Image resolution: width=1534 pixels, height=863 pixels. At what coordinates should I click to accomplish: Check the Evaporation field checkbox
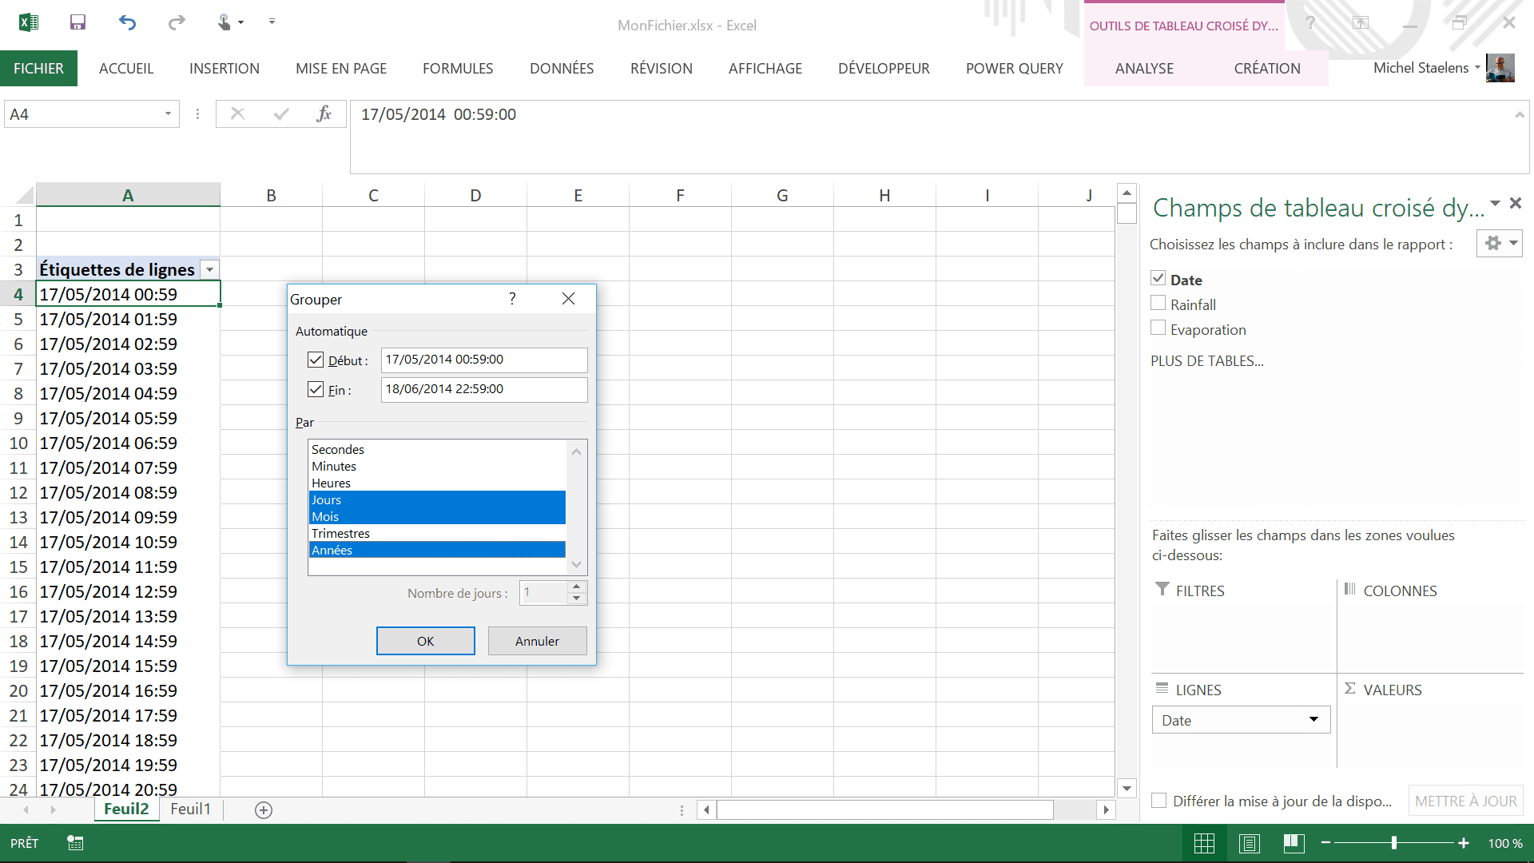pyautogui.click(x=1158, y=328)
